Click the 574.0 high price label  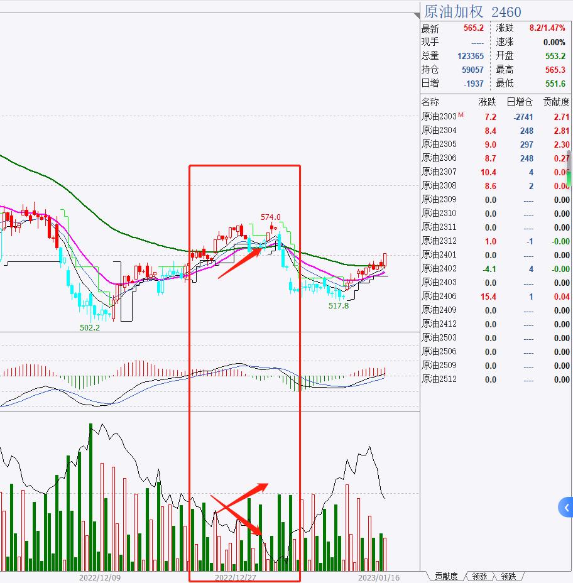click(x=270, y=217)
